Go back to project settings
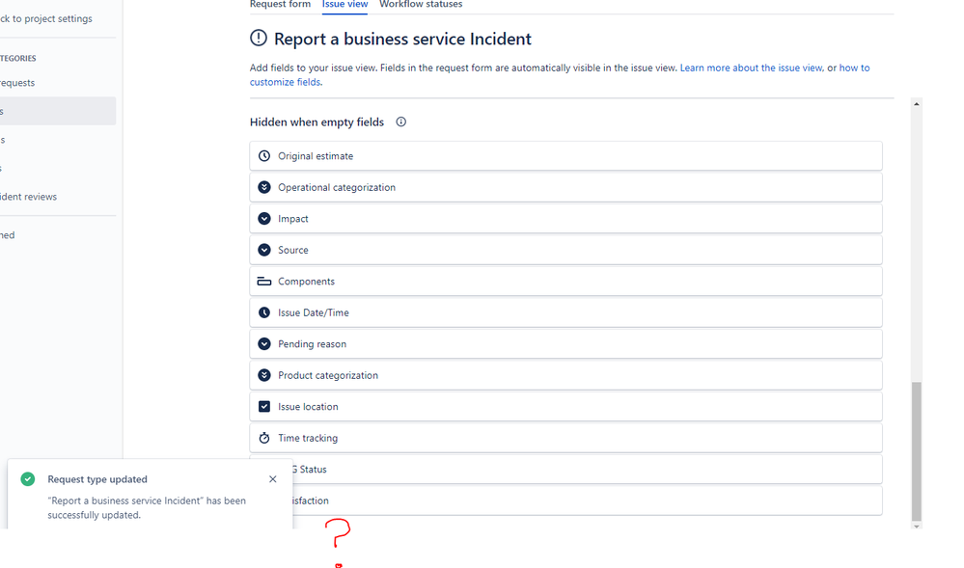 (46, 18)
